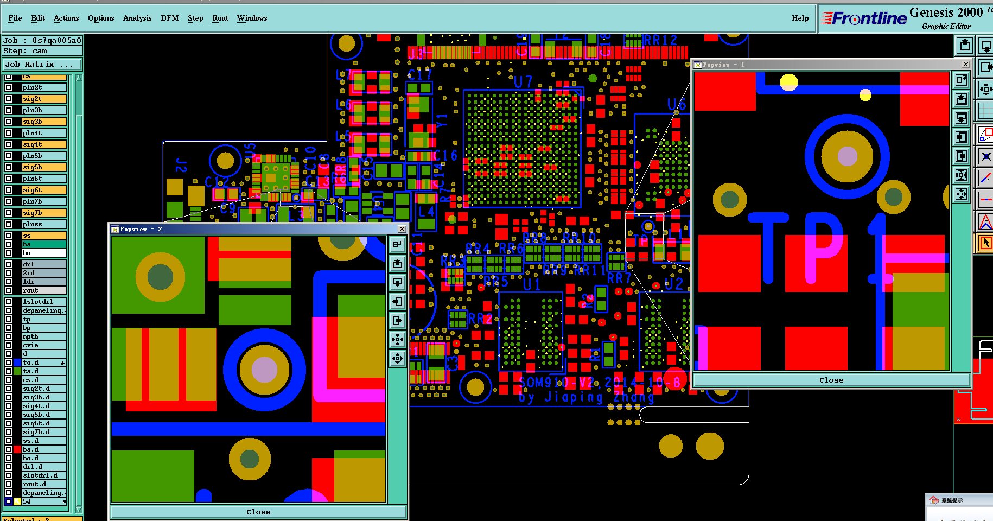Open the Step menu

[195, 18]
